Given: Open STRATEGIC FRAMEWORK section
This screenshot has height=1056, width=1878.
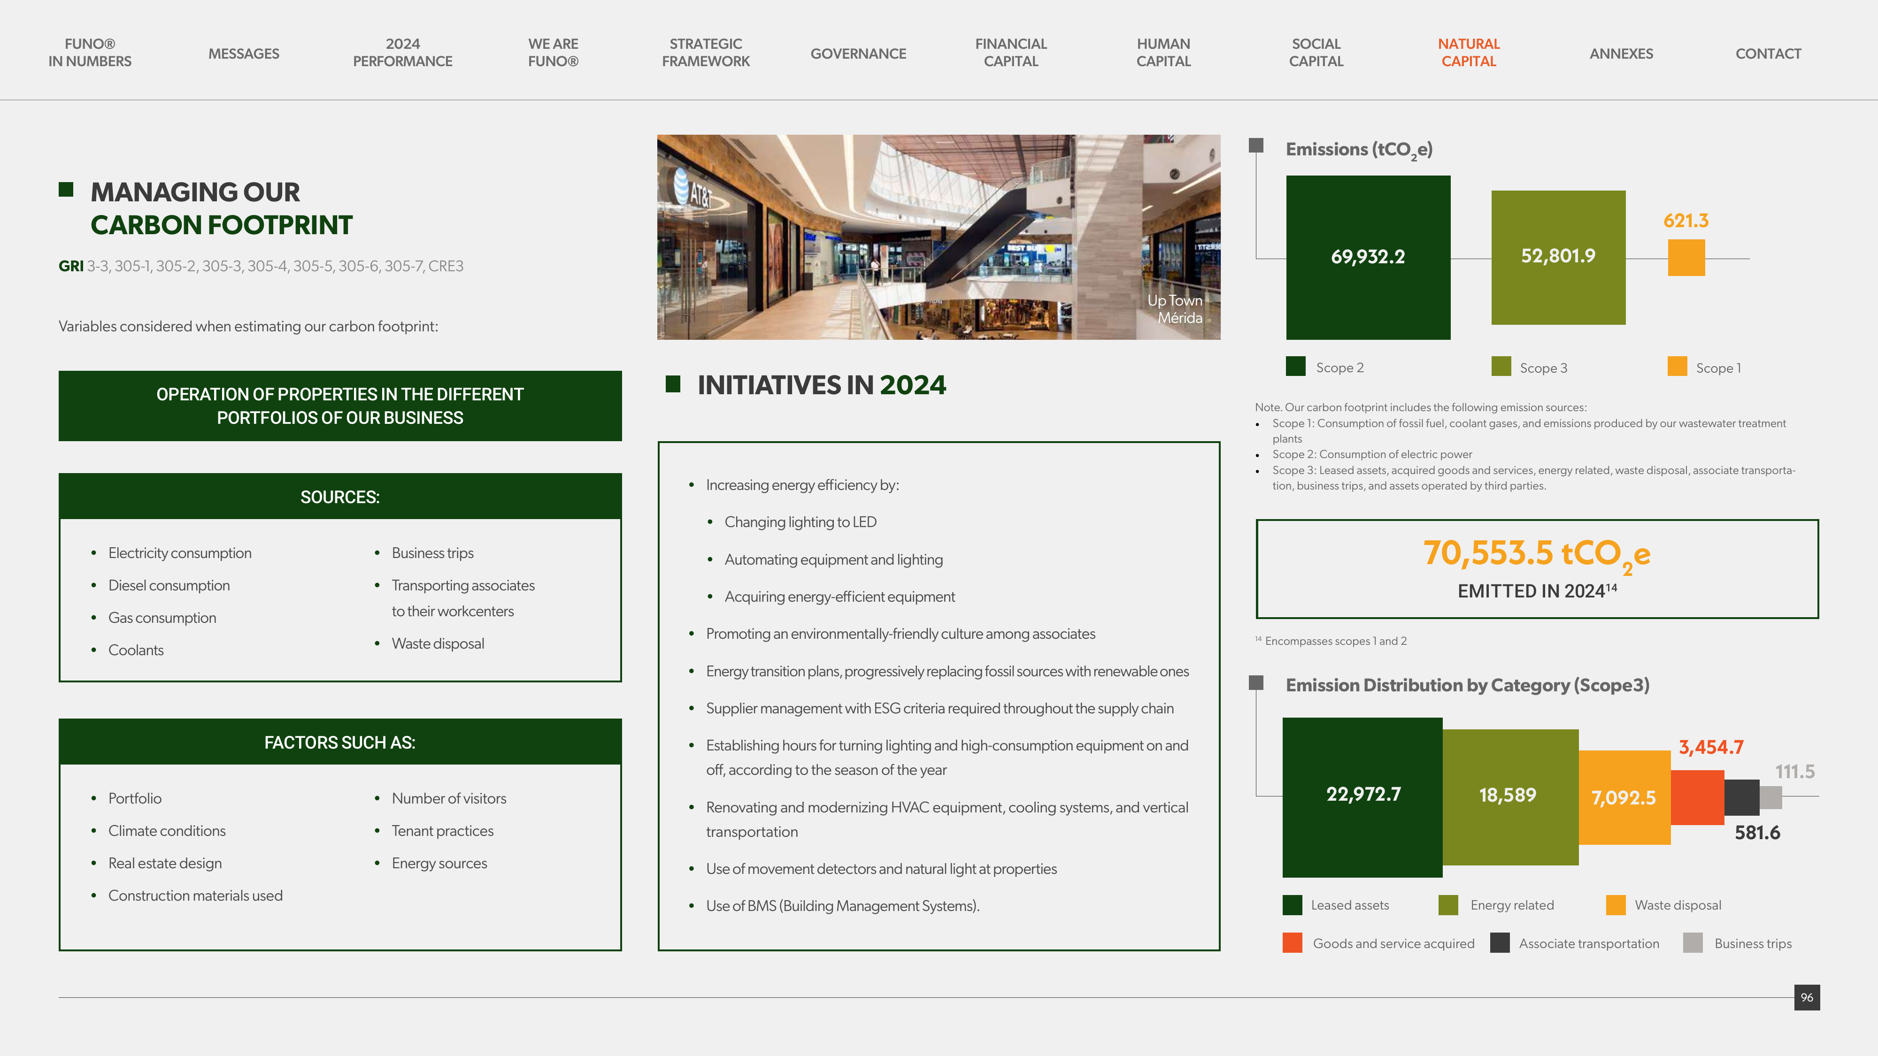Looking at the screenshot, I should pyautogui.click(x=706, y=53).
